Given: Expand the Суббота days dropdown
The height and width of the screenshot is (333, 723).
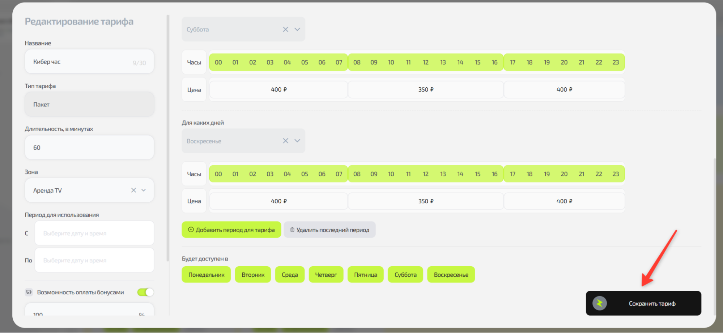Looking at the screenshot, I should point(297,29).
